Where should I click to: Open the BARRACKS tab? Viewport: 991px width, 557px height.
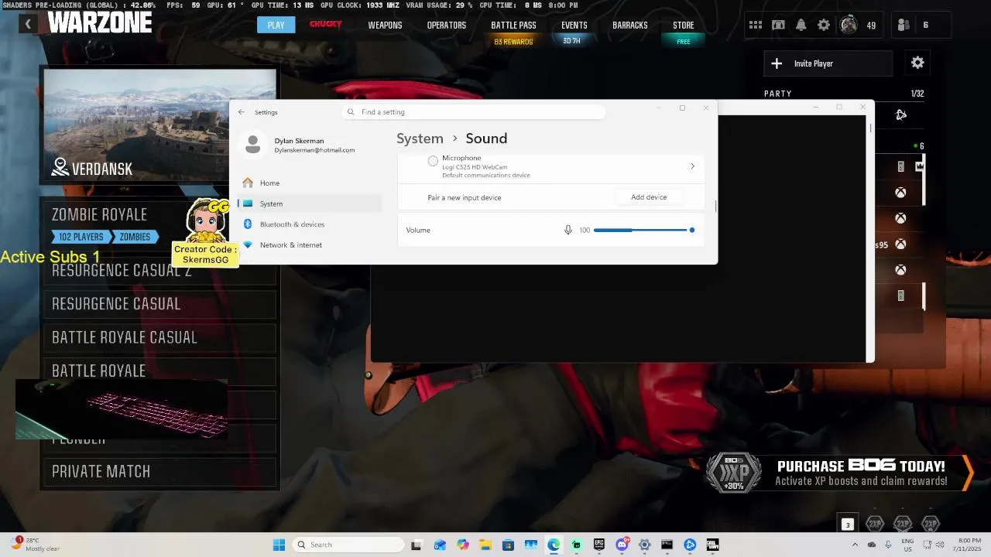click(x=630, y=25)
